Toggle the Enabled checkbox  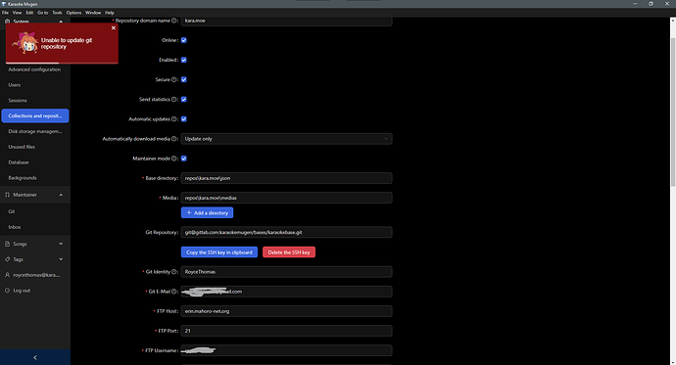coord(183,61)
